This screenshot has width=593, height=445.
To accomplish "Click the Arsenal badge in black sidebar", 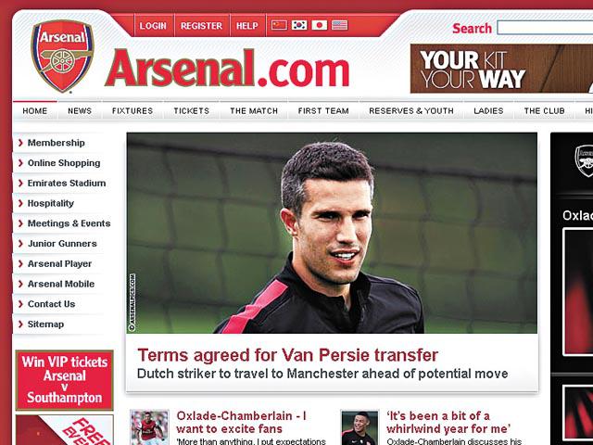I will (584, 160).
